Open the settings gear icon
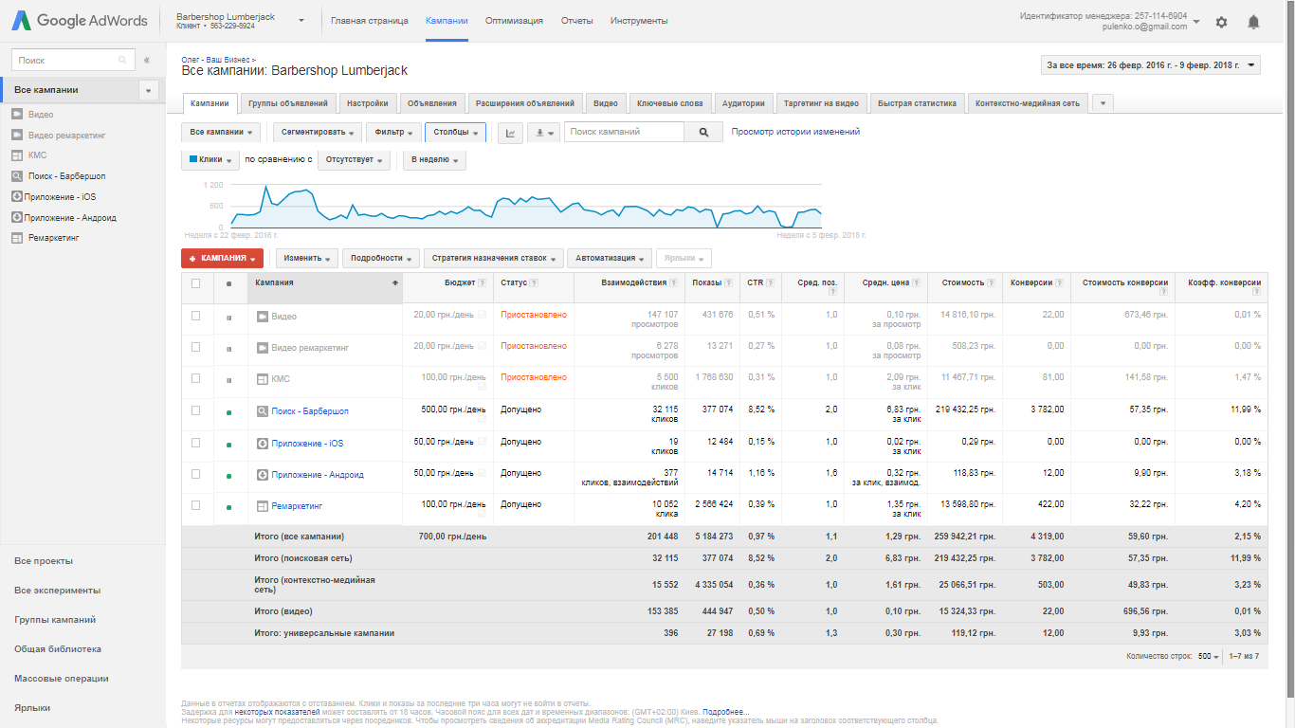 [1221, 22]
